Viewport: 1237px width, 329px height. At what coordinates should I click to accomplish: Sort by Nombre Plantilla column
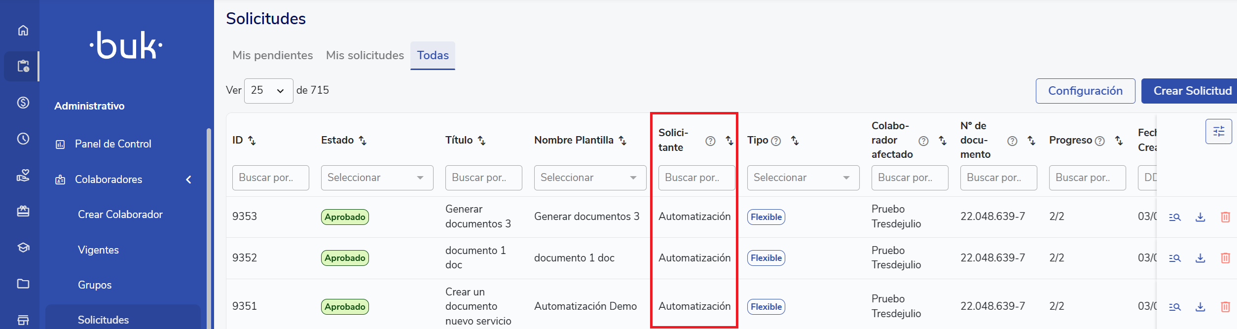(x=622, y=141)
